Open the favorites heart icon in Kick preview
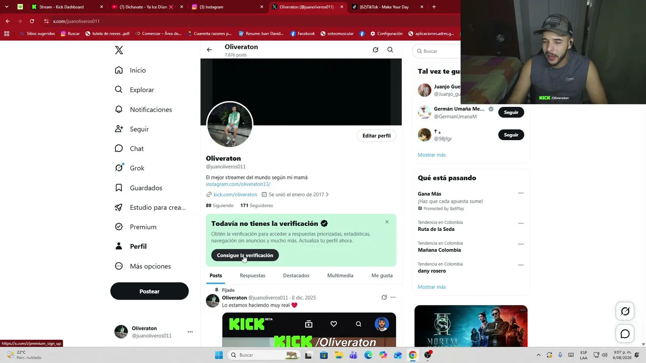This screenshot has height=363, width=646. click(x=334, y=324)
